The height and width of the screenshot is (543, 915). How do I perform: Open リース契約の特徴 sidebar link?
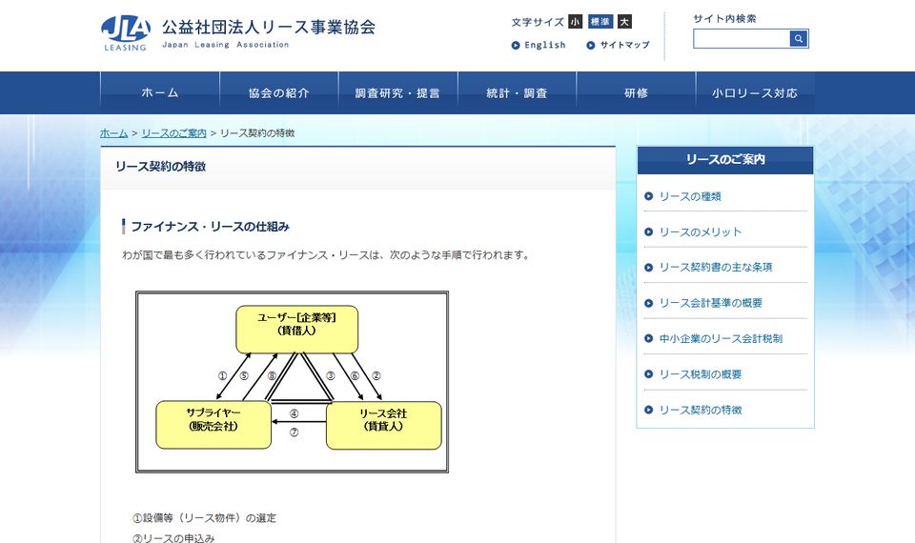tap(701, 410)
